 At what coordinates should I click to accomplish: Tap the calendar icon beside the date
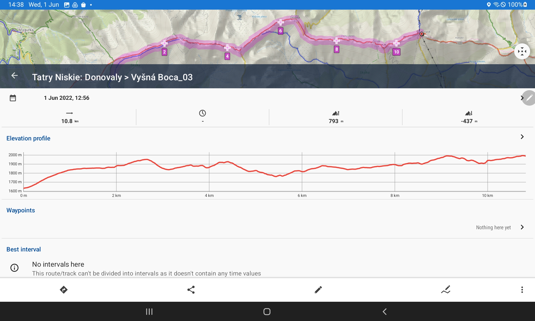[13, 98]
